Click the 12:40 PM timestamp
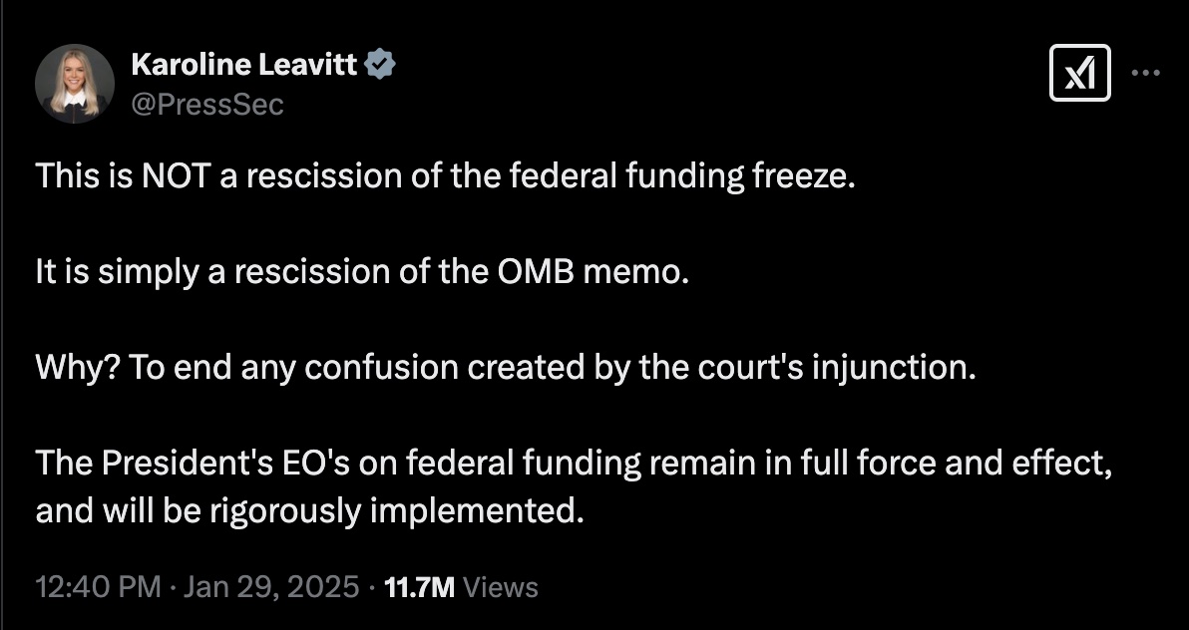 [x=98, y=587]
